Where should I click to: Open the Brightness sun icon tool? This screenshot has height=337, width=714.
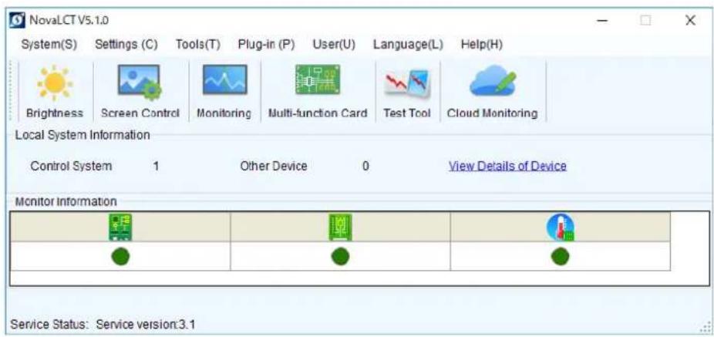[x=55, y=83]
